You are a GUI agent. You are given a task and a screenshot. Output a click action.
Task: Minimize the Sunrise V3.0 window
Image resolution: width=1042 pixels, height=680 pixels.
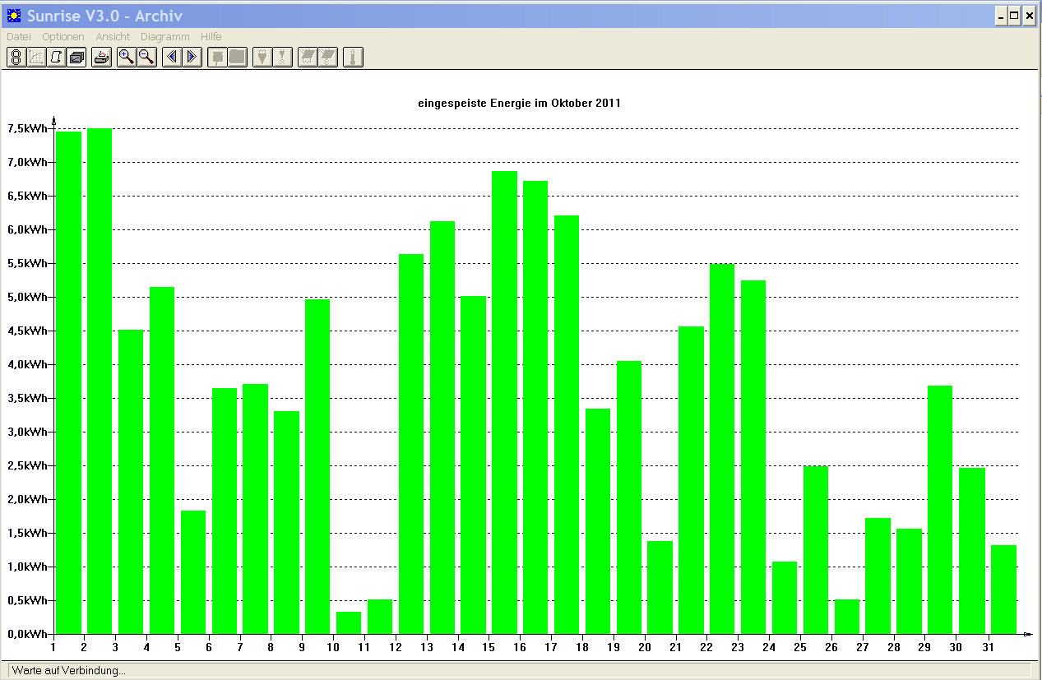pyautogui.click(x=1001, y=15)
